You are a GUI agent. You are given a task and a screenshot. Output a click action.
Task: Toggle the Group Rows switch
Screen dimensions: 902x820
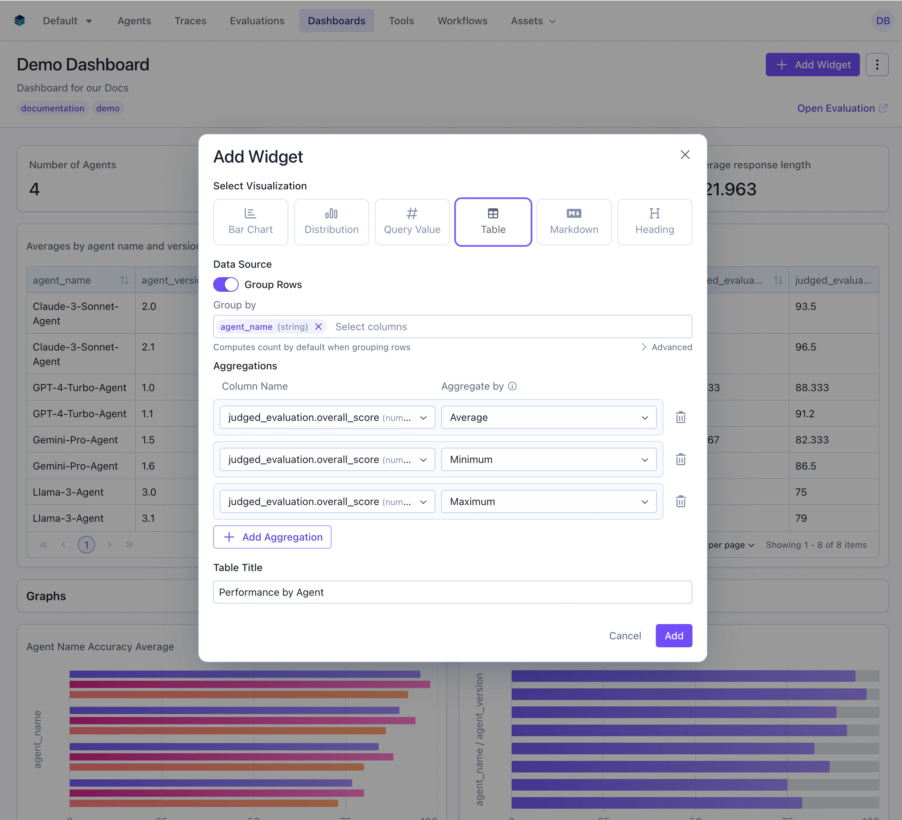pos(226,284)
